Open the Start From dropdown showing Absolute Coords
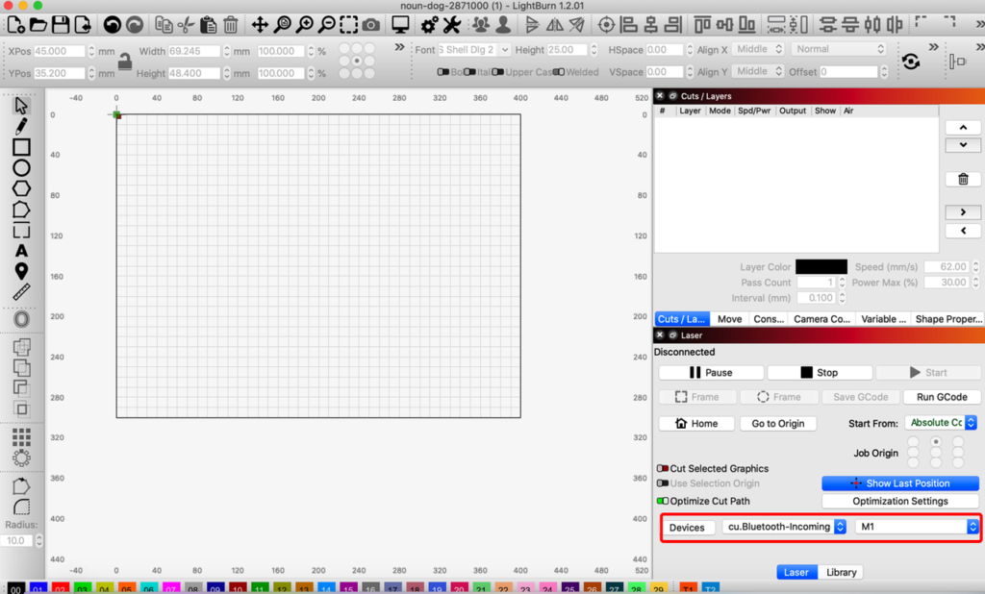This screenshot has height=594, width=985. [941, 423]
